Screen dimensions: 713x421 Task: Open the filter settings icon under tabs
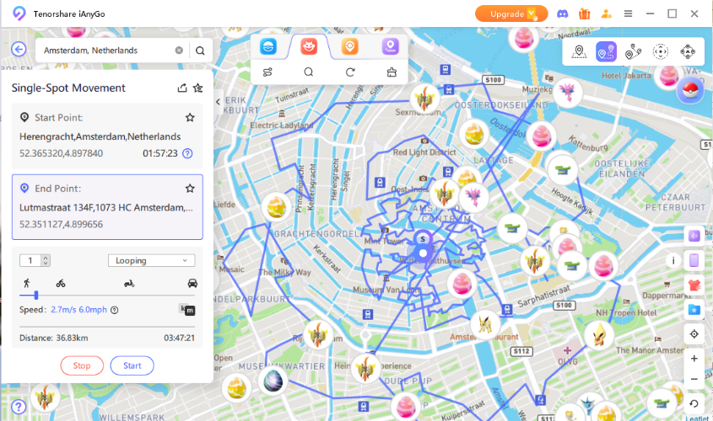pos(267,72)
